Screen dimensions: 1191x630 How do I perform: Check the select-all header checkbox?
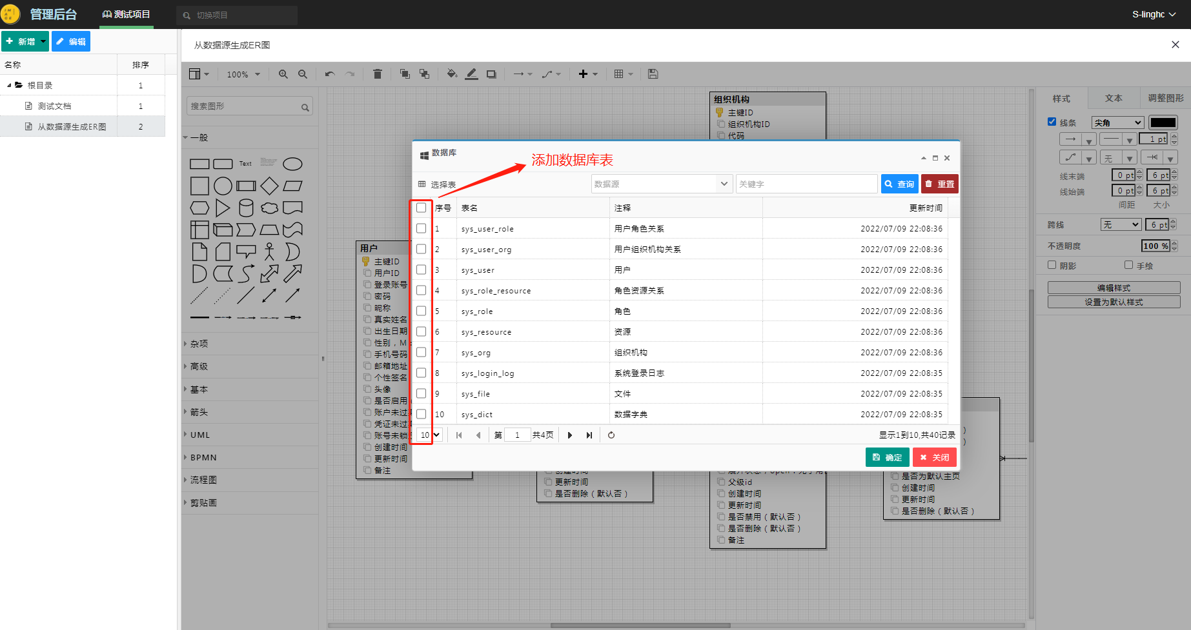[x=421, y=208]
